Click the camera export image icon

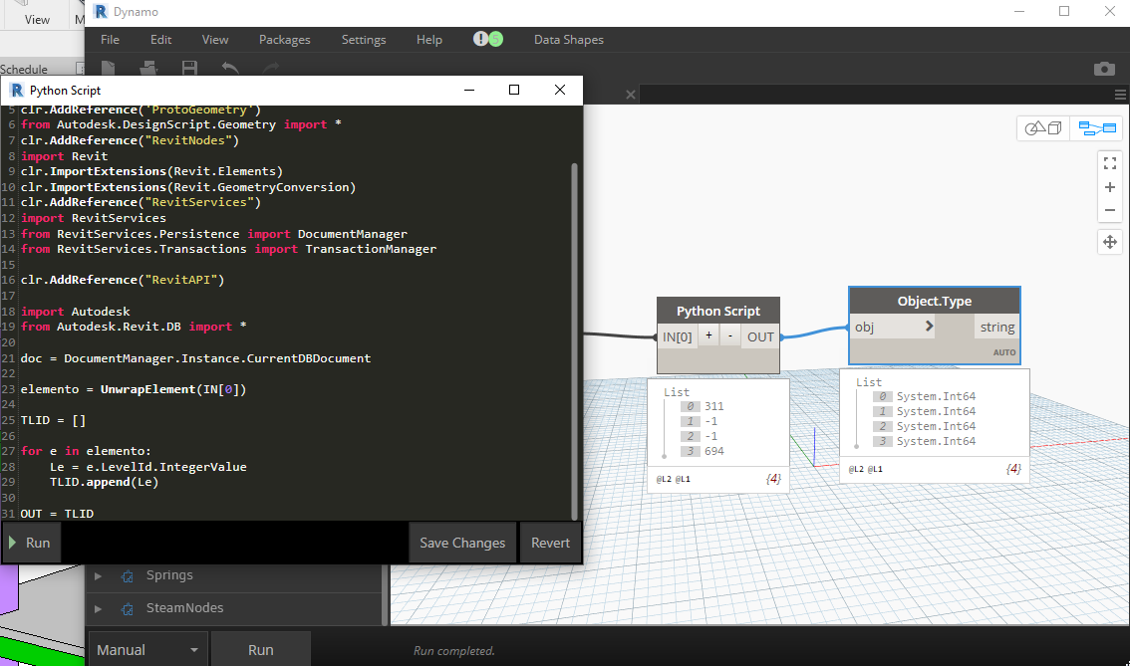coord(1104,69)
